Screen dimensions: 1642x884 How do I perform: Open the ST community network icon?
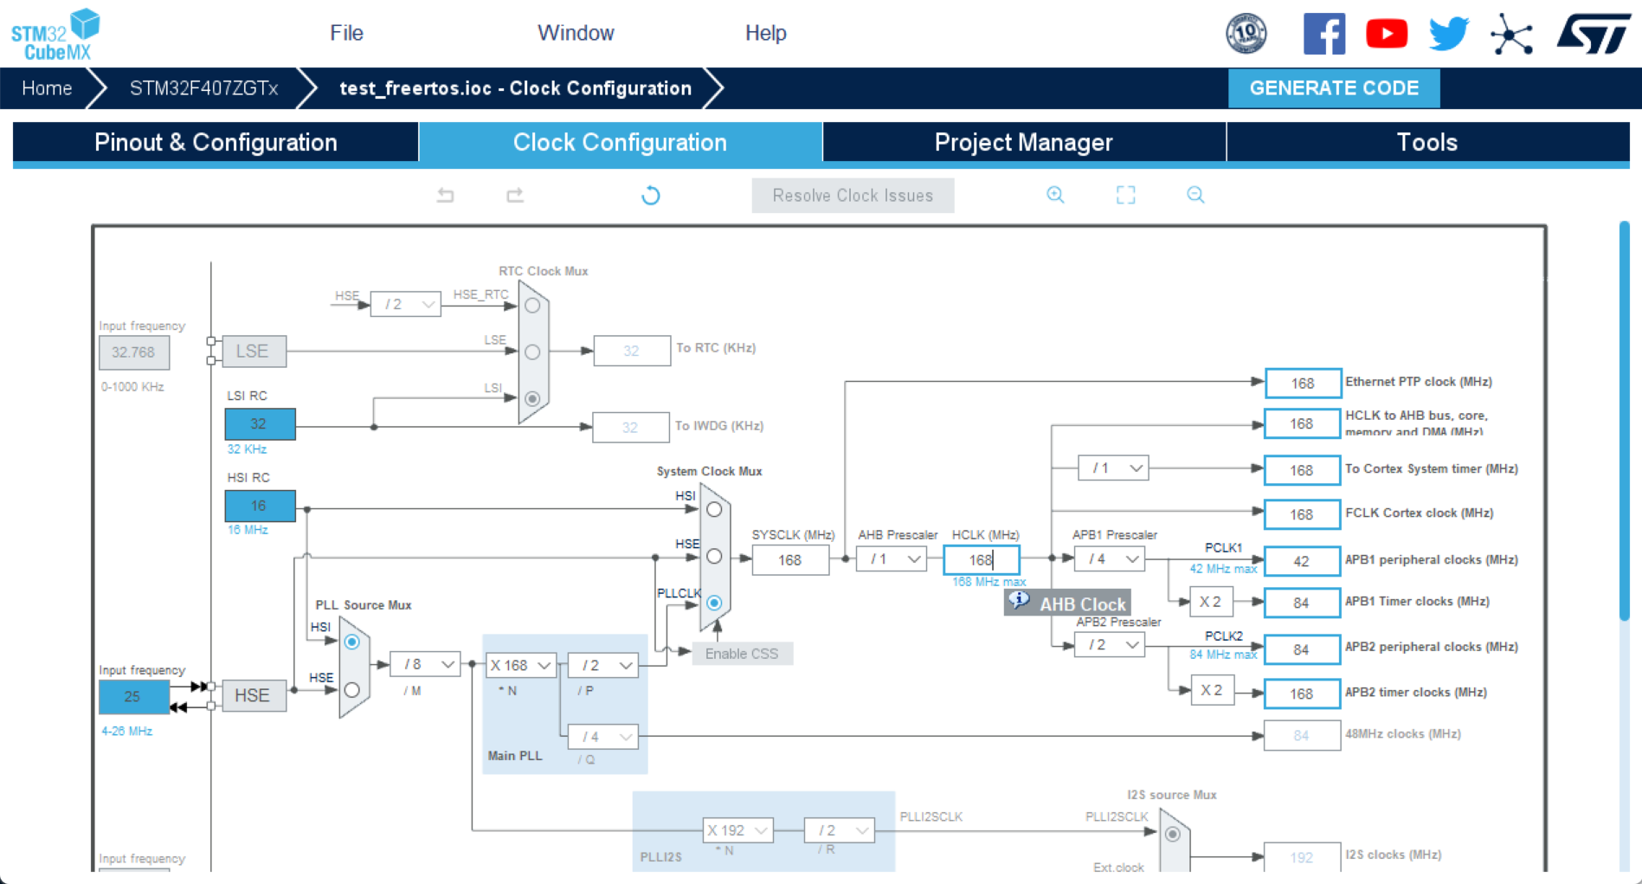tap(1512, 35)
